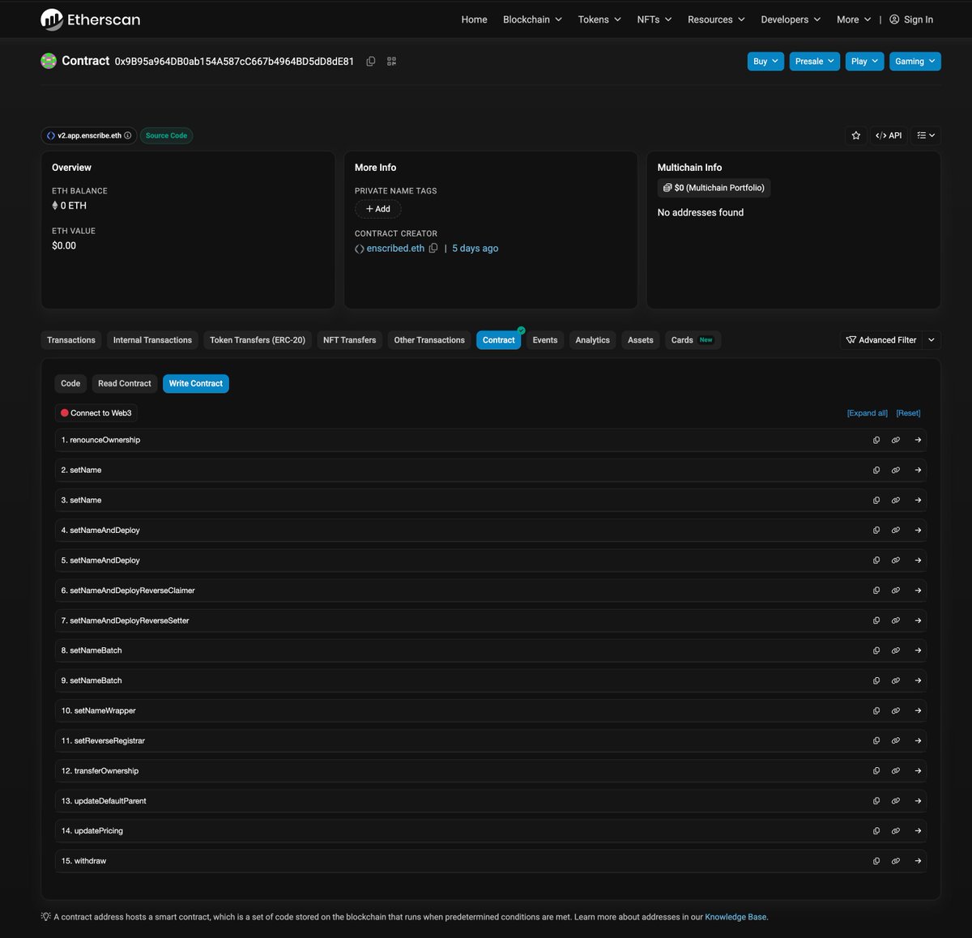972x938 pixels.
Task: Open the list view options dropdown
Action: coord(926,135)
